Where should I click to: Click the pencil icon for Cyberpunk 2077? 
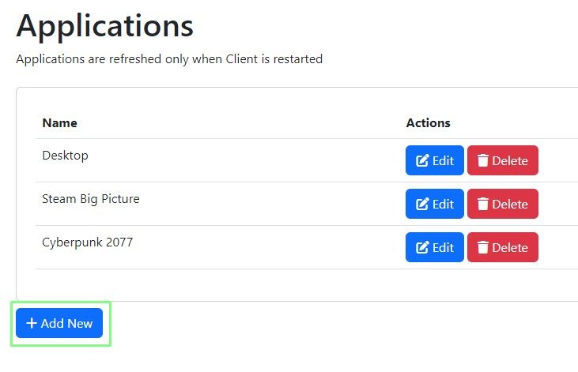[423, 247]
